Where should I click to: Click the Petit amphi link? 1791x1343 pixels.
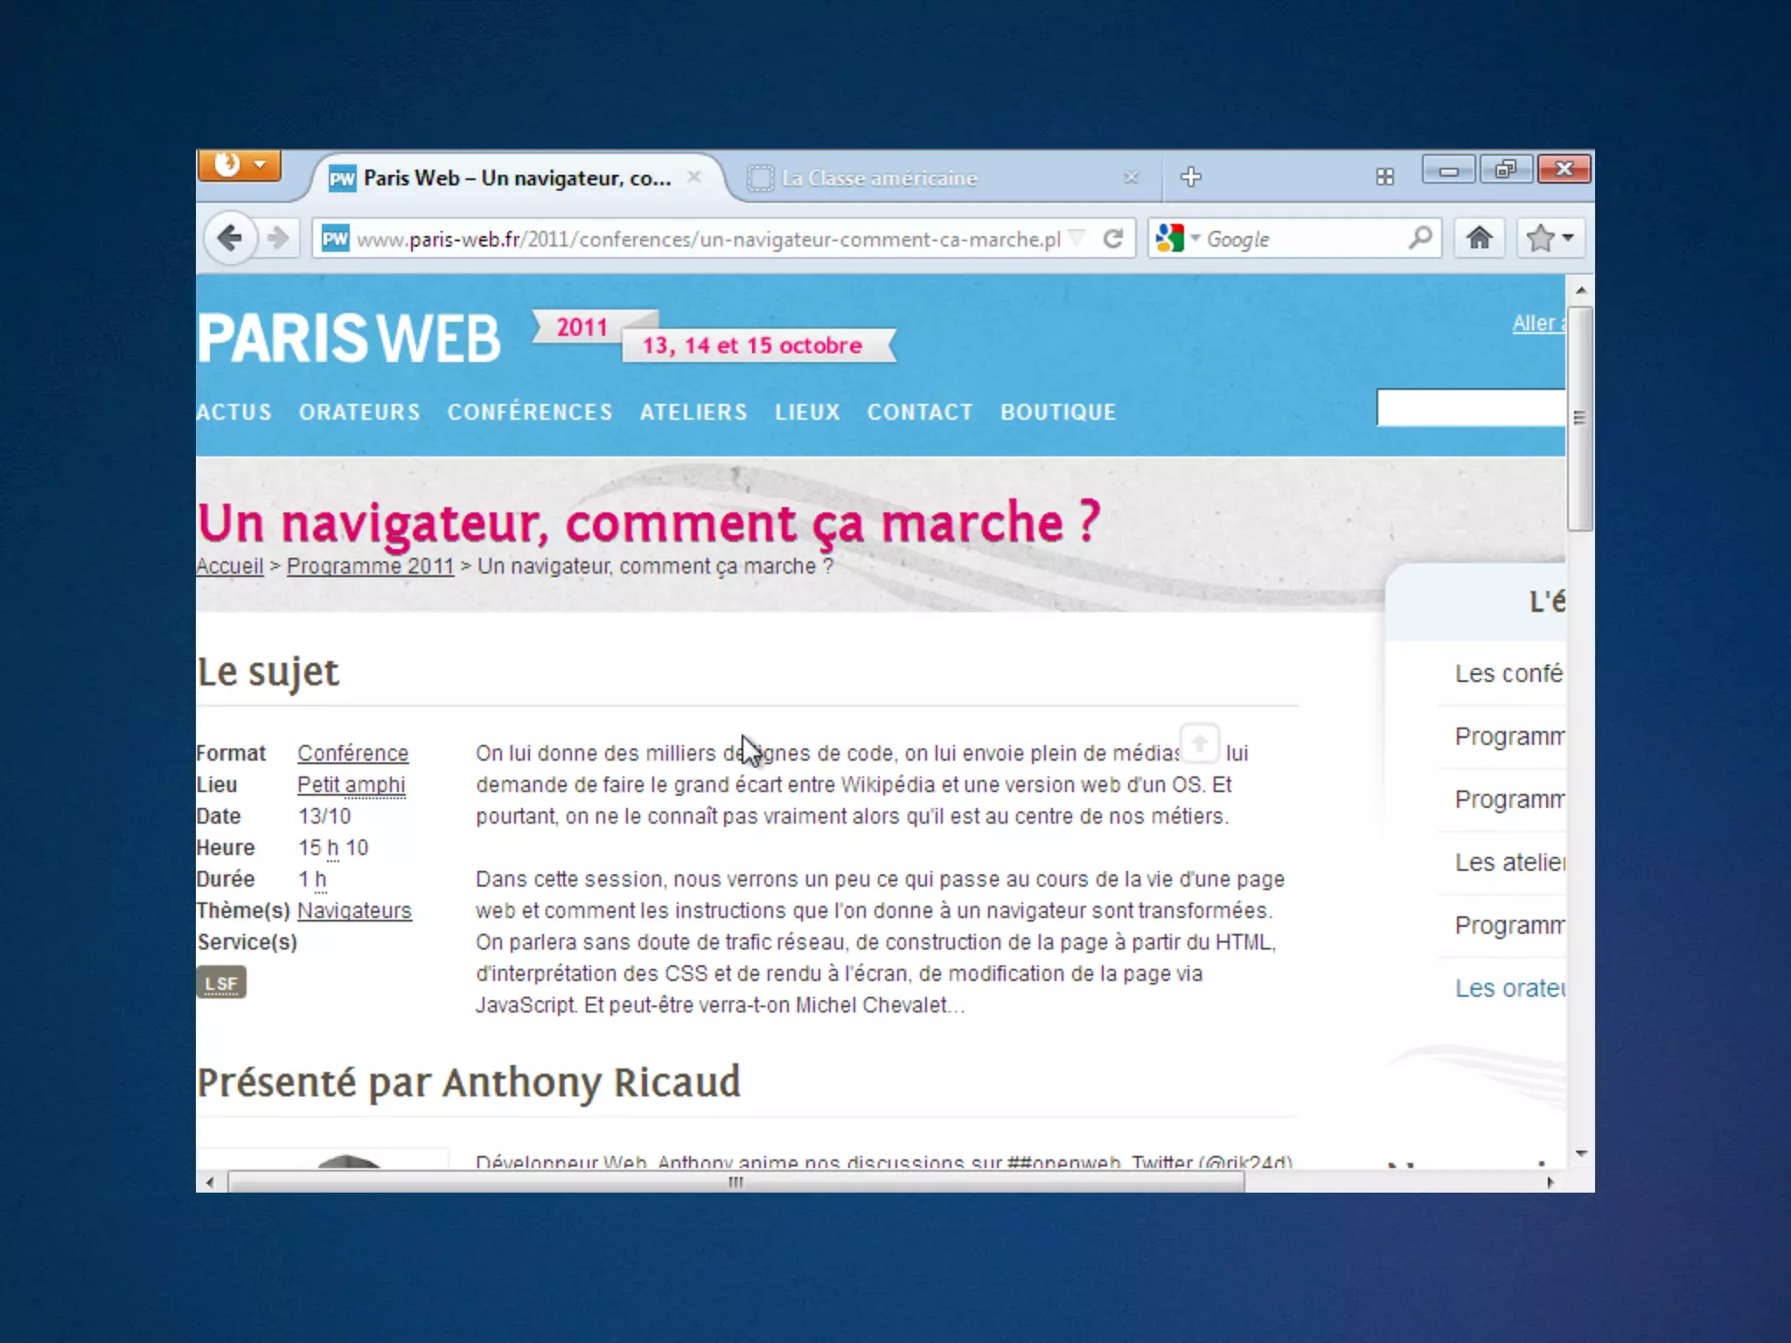click(351, 784)
